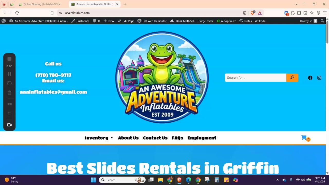
Task: Restart the recording with the circular arrow
Action: 10,83
